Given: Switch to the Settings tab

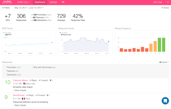Looking at the screenshot, I should click(x=53, y=2).
